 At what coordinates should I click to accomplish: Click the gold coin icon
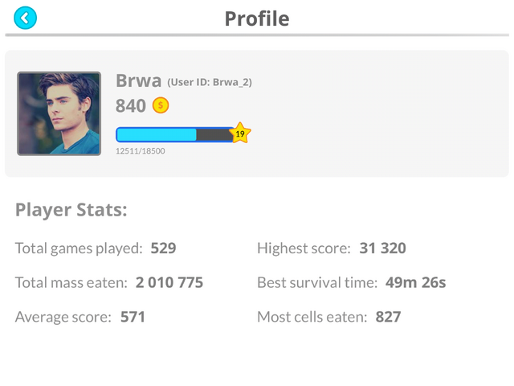pyautogui.click(x=161, y=105)
